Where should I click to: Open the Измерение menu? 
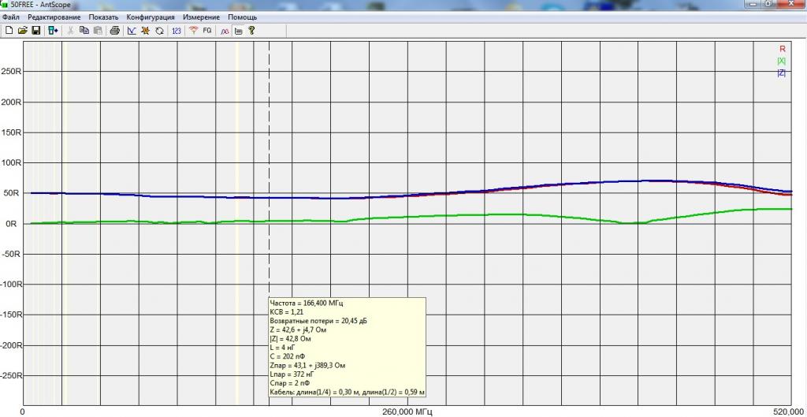[x=201, y=17]
